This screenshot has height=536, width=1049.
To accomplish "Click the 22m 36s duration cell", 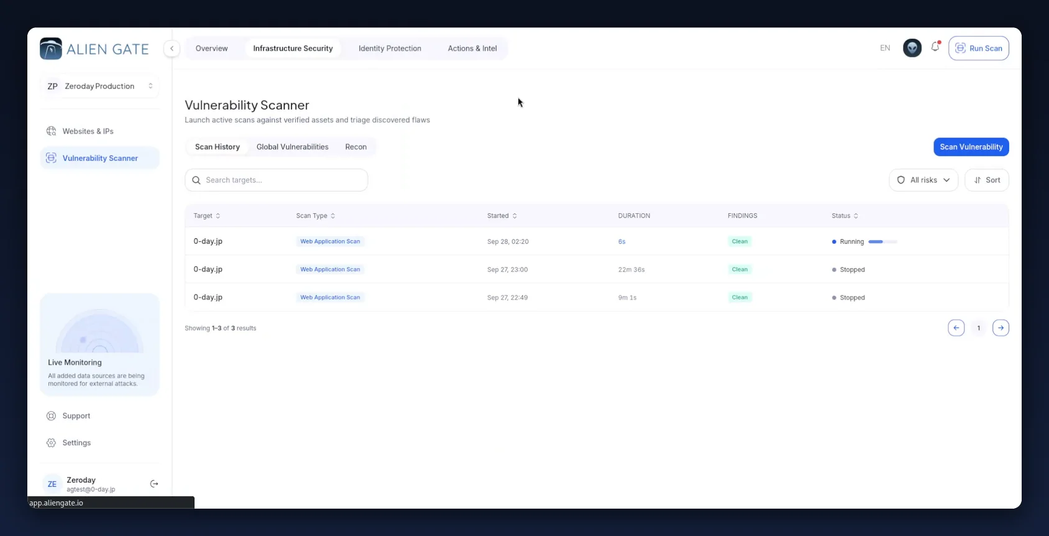I will (631, 269).
